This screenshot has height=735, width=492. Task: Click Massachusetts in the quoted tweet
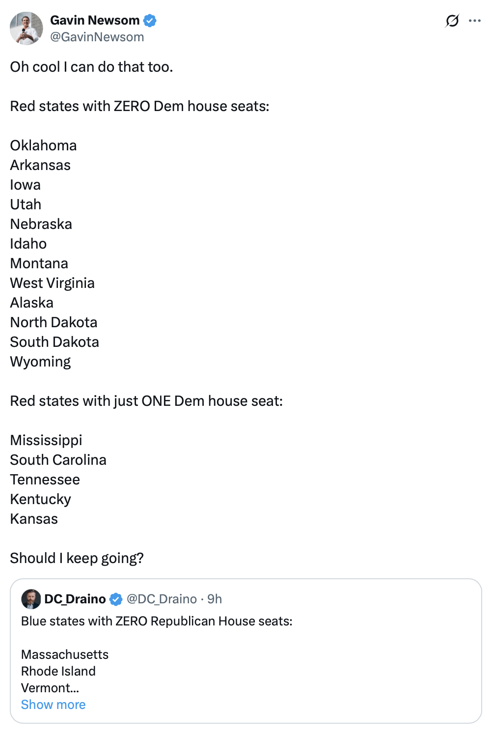coord(65,654)
